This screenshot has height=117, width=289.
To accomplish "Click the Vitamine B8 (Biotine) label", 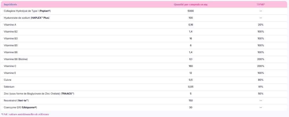I will 16,59.
